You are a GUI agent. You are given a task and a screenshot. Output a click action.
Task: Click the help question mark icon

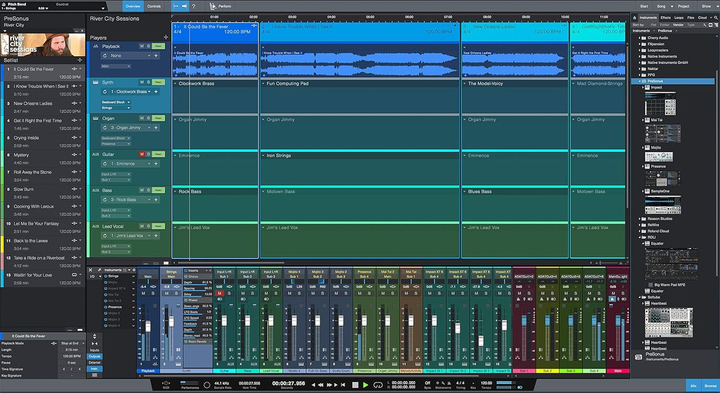[x=193, y=6]
